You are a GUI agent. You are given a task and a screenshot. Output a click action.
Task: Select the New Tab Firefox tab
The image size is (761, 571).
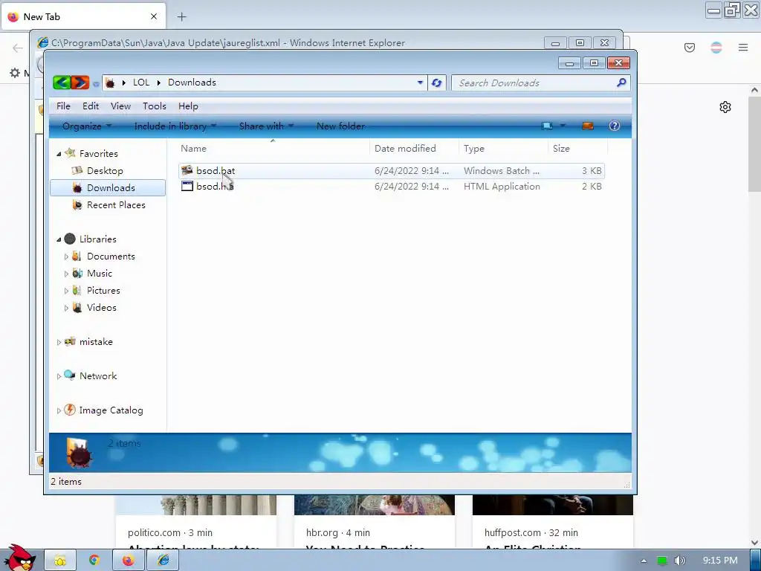(x=84, y=16)
